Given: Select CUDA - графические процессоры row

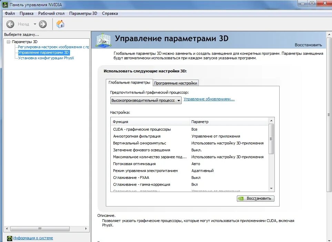Looking at the screenshot, I should pyautogui.click(x=190, y=129).
